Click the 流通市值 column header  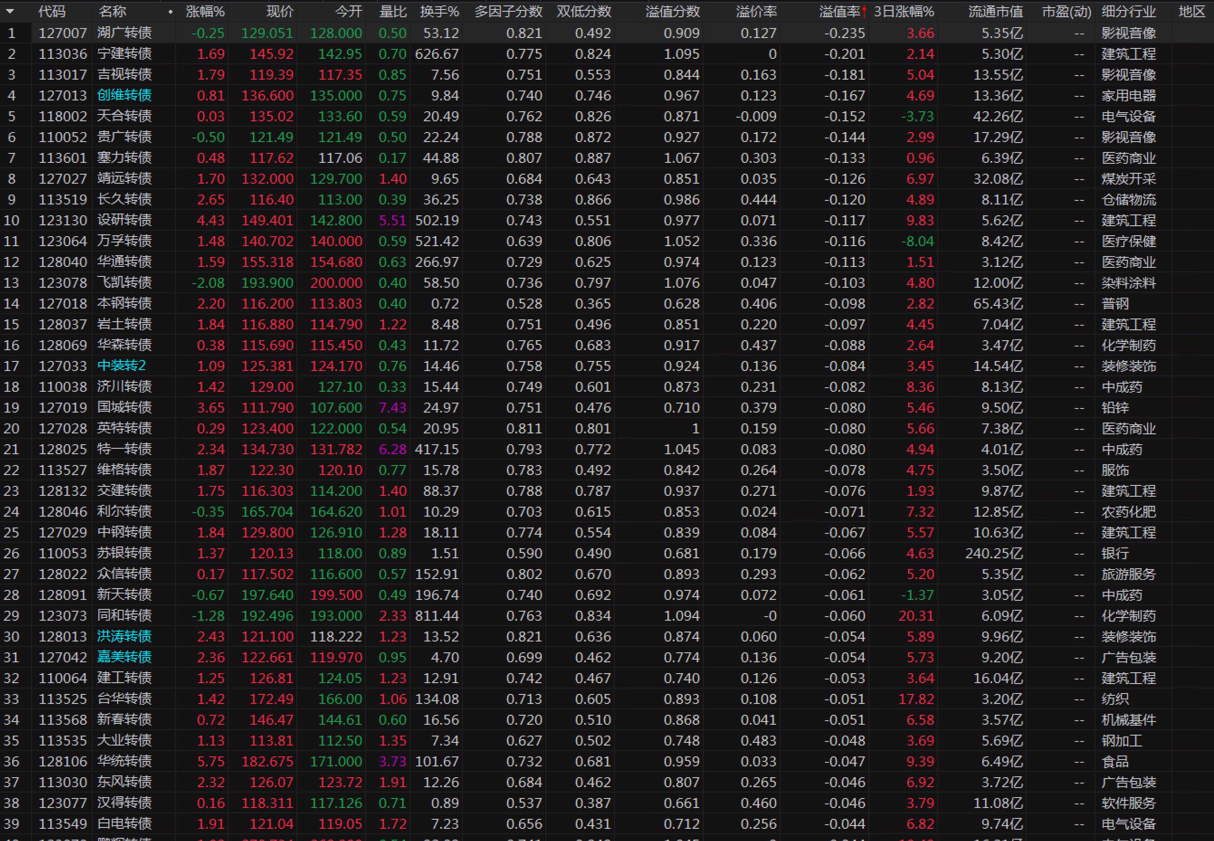[995, 12]
